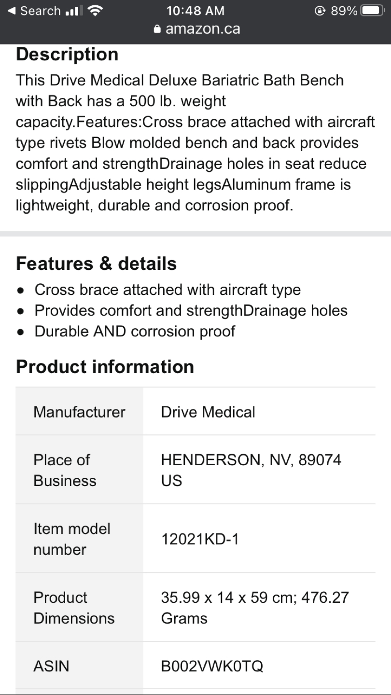Tap the clock showing 10:48 AM

coord(195,11)
